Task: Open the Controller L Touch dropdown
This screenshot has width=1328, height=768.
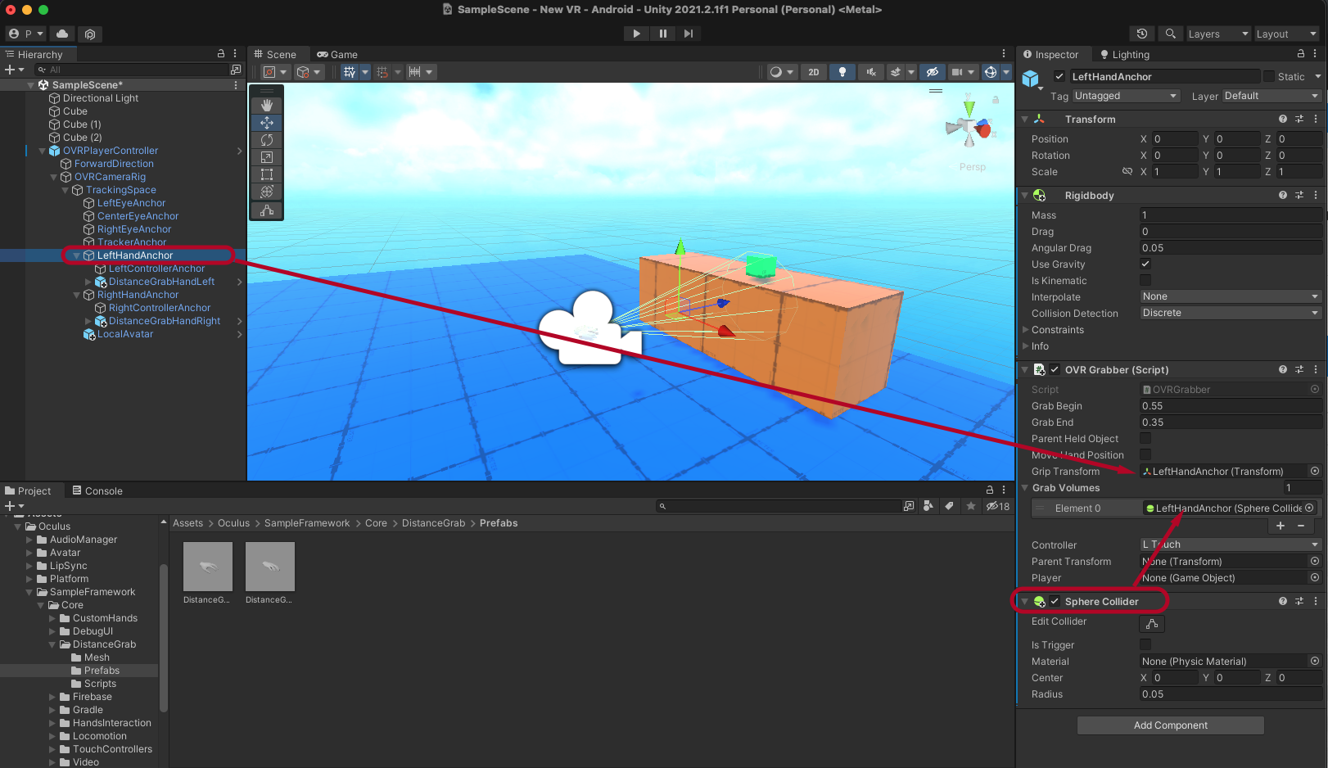Action: pos(1231,544)
